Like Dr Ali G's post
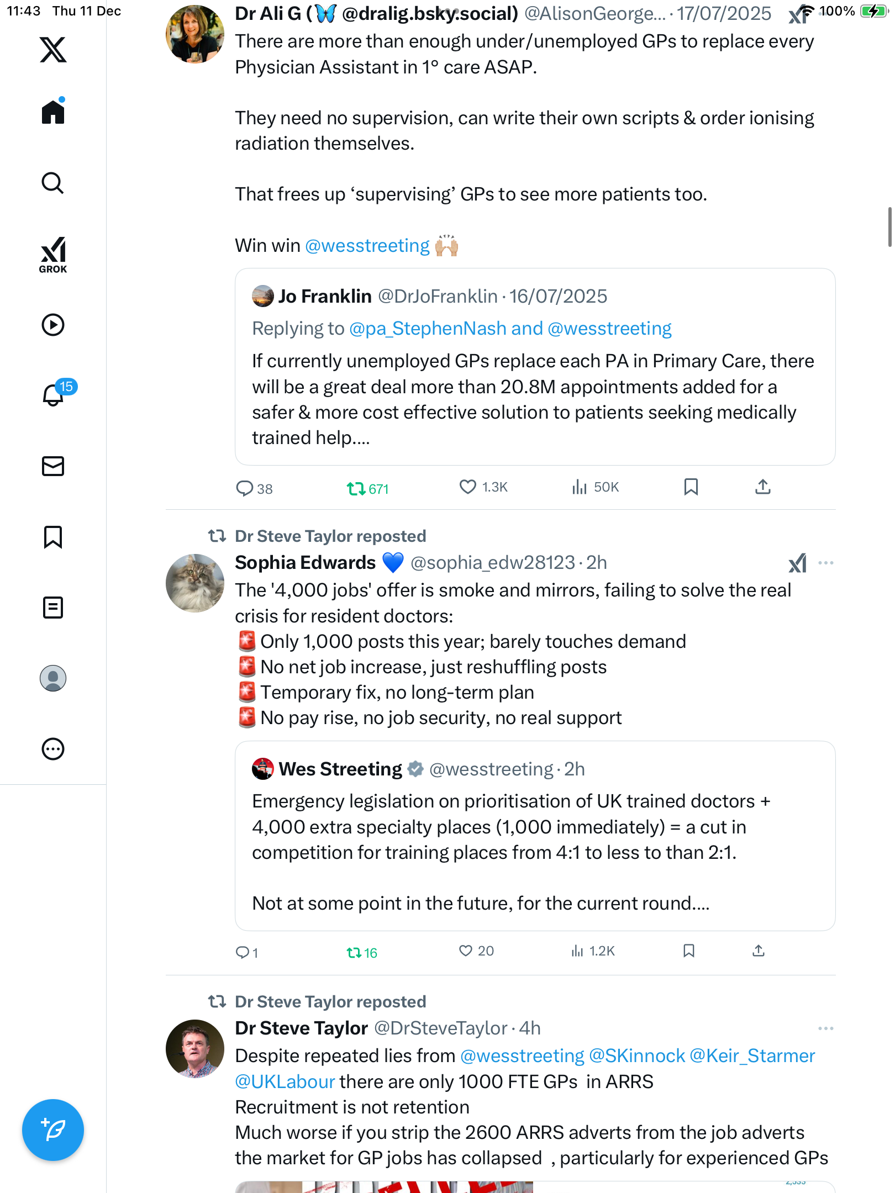Viewport: 895px width, 1193px height. [468, 487]
